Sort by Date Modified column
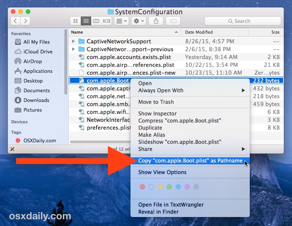 (x=215, y=32)
